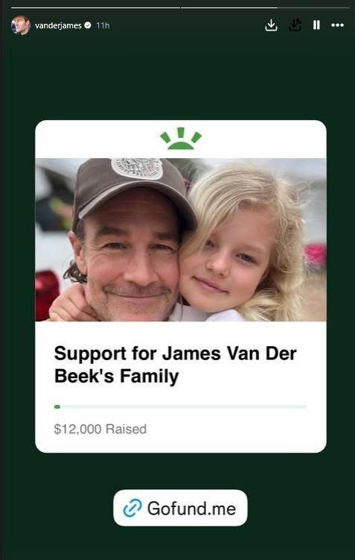The image size is (355, 560).
Task: Click the 11h timestamp
Action: tap(103, 25)
